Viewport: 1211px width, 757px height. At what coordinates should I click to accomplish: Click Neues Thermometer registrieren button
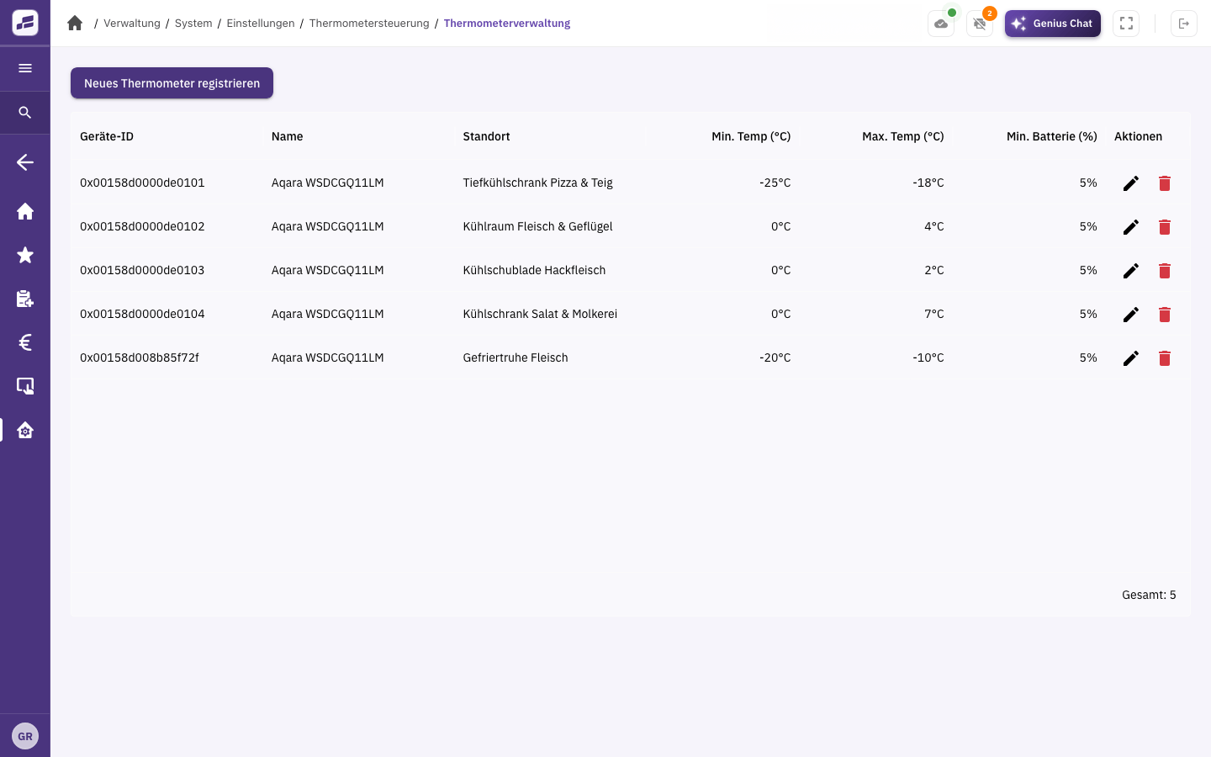click(172, 83)
